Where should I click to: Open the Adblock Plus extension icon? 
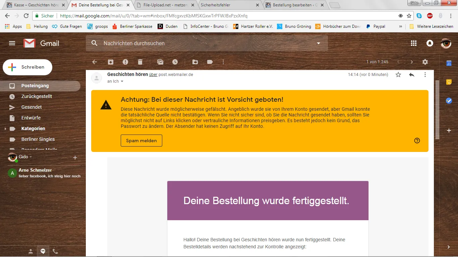(x=430, y=16)
